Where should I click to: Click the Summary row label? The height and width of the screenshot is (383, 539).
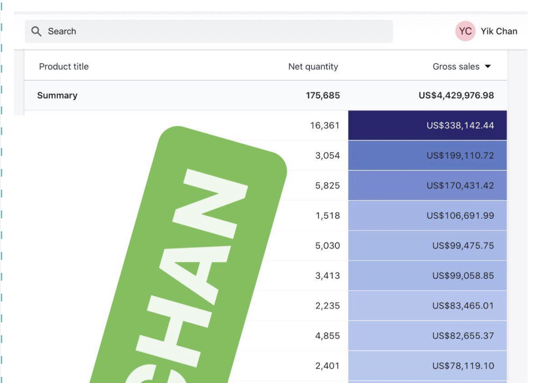click(57, 95)
